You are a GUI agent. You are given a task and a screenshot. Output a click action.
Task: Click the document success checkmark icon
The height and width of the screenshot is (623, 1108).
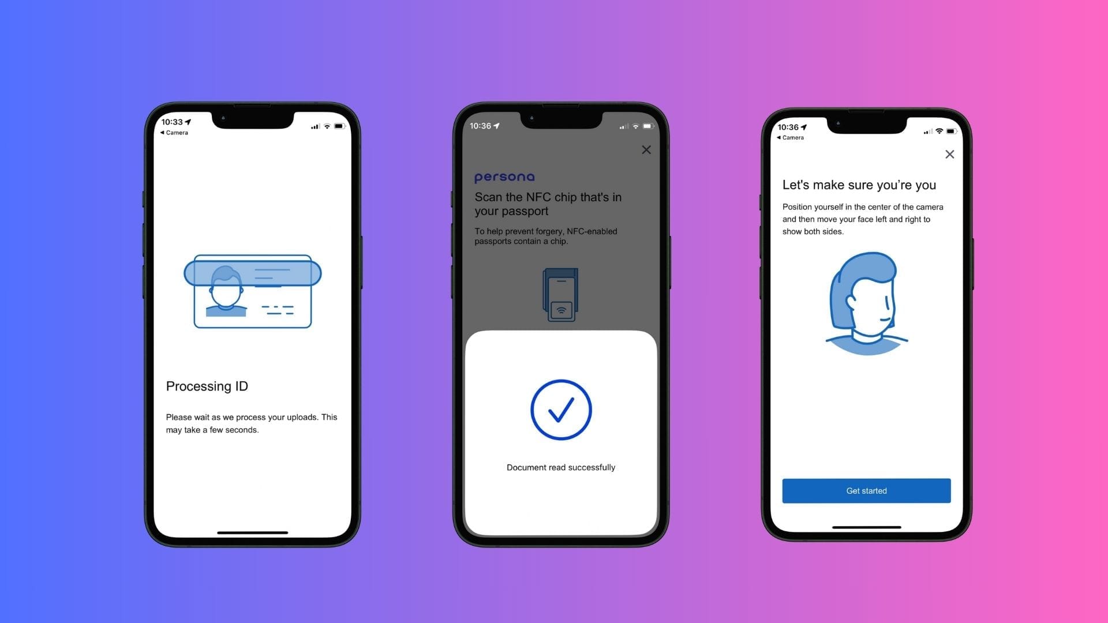pyautogui.click(x=561, y=409)
